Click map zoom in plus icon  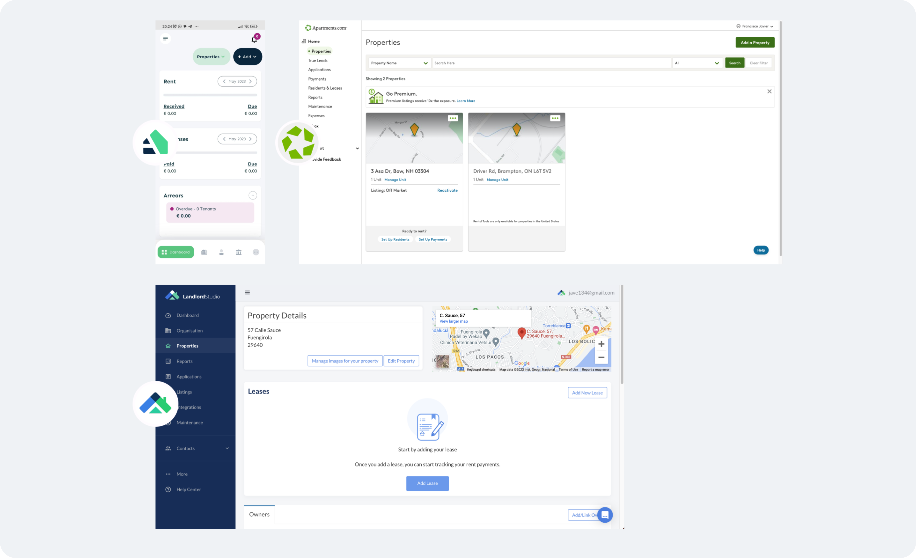[601, 344]
